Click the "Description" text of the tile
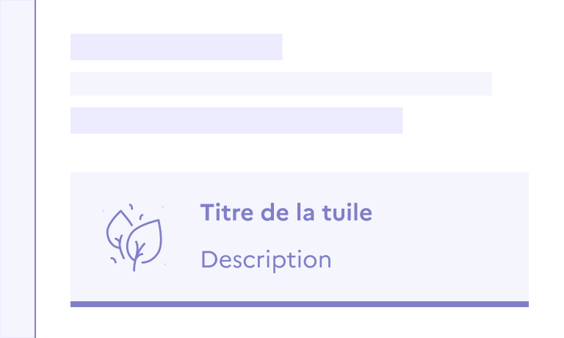This screenshot has height=338, width=564. (x=266, y=259)
